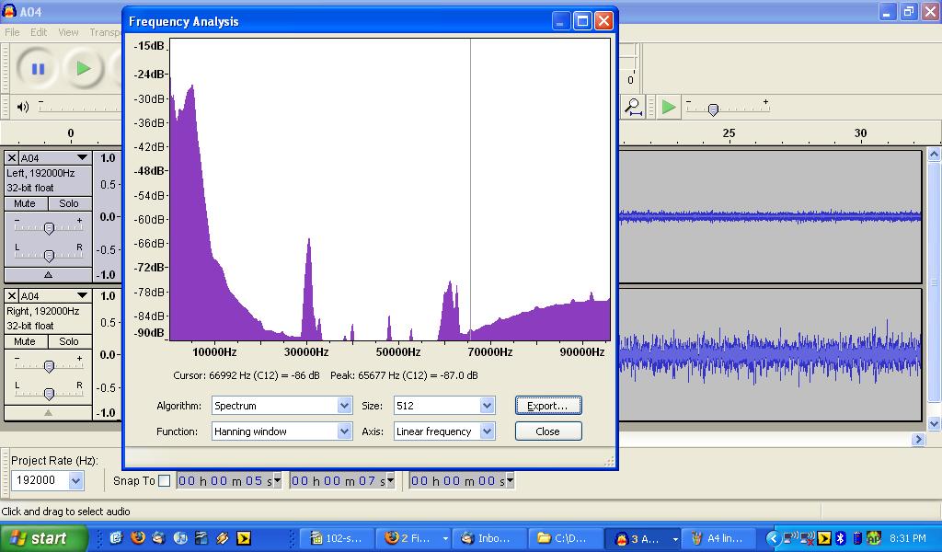Click the Export... button
The width and height of the screenshot is (942, 552).
coord(547,406)
